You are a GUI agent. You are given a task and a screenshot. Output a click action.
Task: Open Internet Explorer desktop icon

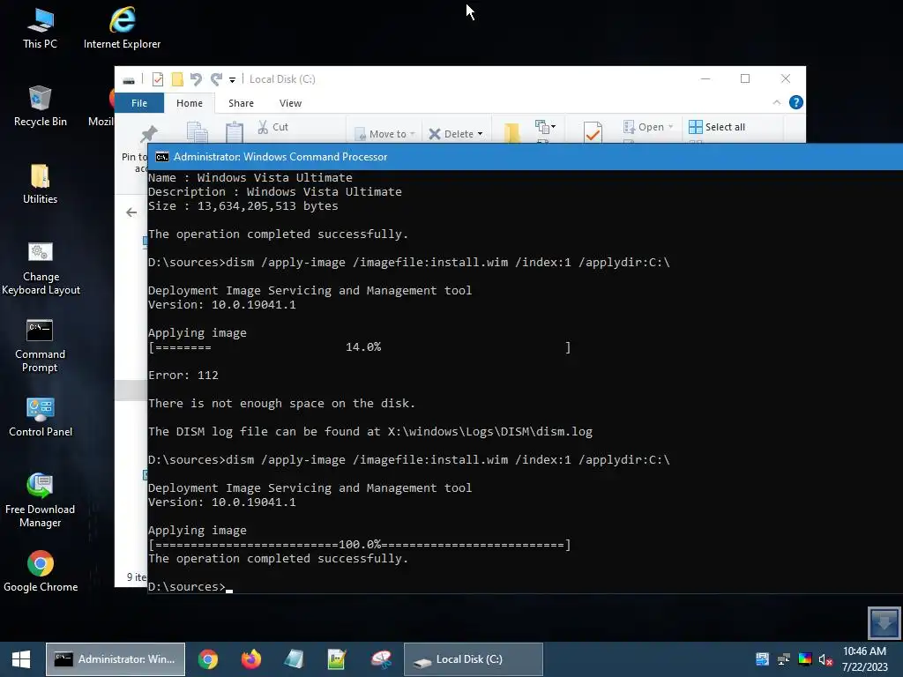click(122, 28)
